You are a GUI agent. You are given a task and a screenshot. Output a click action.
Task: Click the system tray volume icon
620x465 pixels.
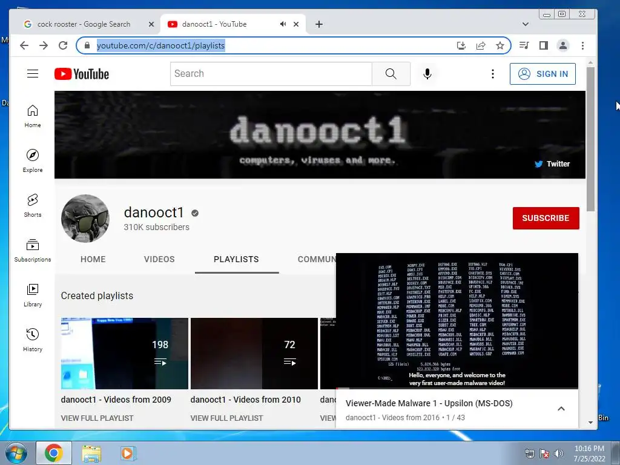pyautogui.click(x=558, y=453)
